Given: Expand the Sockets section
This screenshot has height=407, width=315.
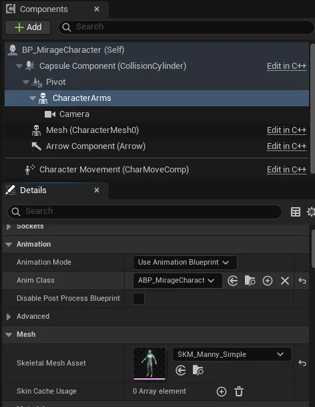Looking at the screenshot, I should point(9,227).
